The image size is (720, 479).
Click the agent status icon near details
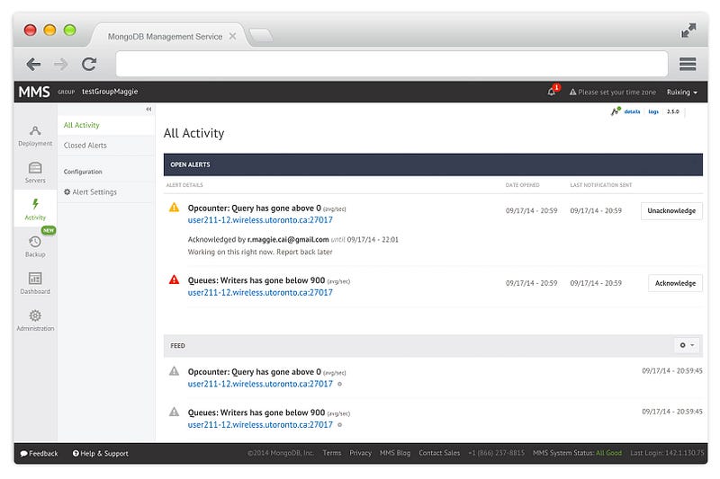616,111
